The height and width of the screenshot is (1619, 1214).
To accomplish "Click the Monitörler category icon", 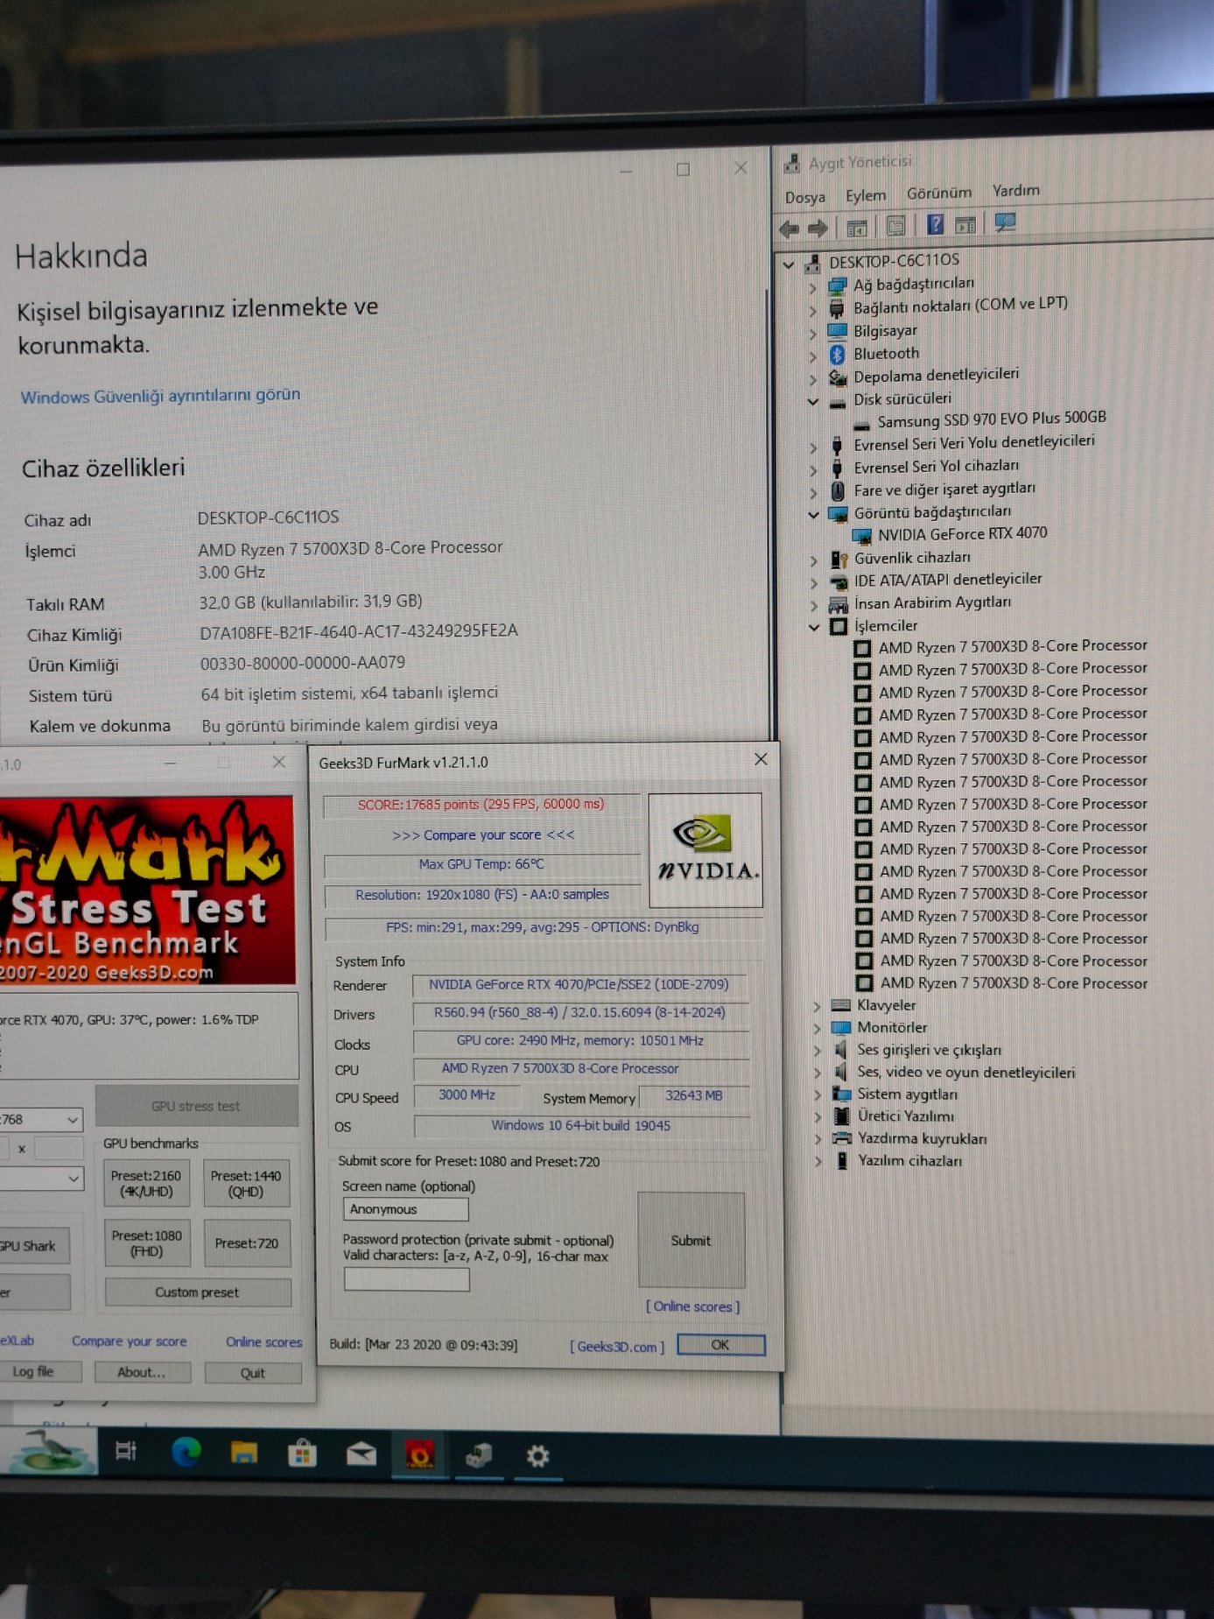I will point(841,1027).
